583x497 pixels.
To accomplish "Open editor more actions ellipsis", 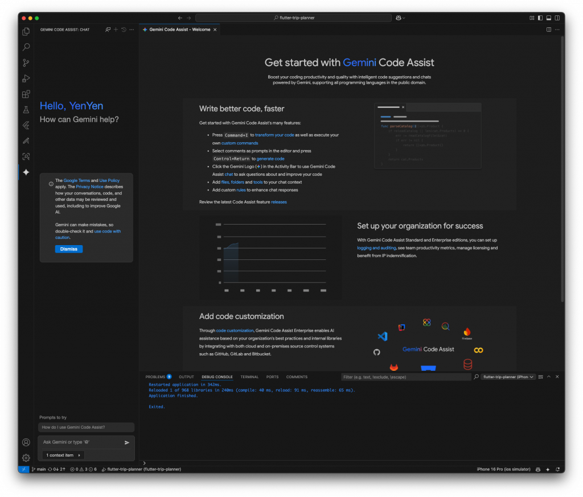I will pos(557,30).
